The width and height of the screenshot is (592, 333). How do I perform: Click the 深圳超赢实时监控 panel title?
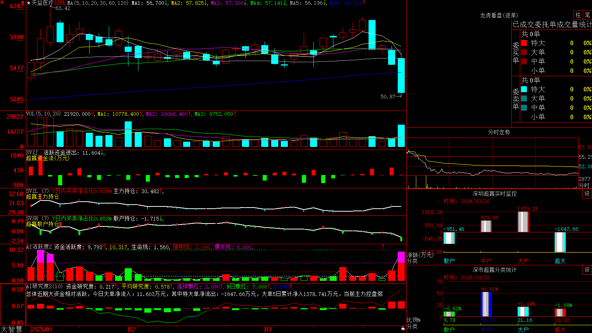pyautogui.click(x=495, y=194)
